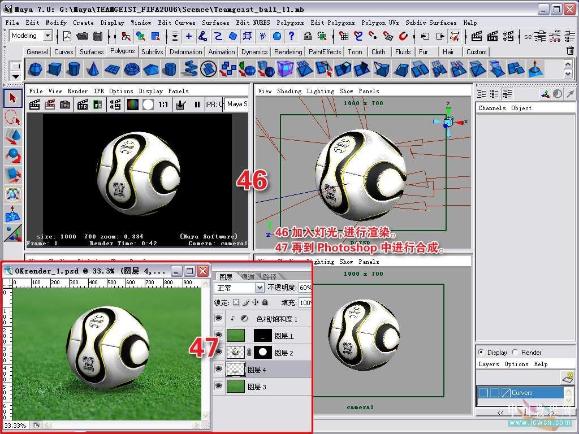Create a polygon sphere from the shelf

[36, 69]
